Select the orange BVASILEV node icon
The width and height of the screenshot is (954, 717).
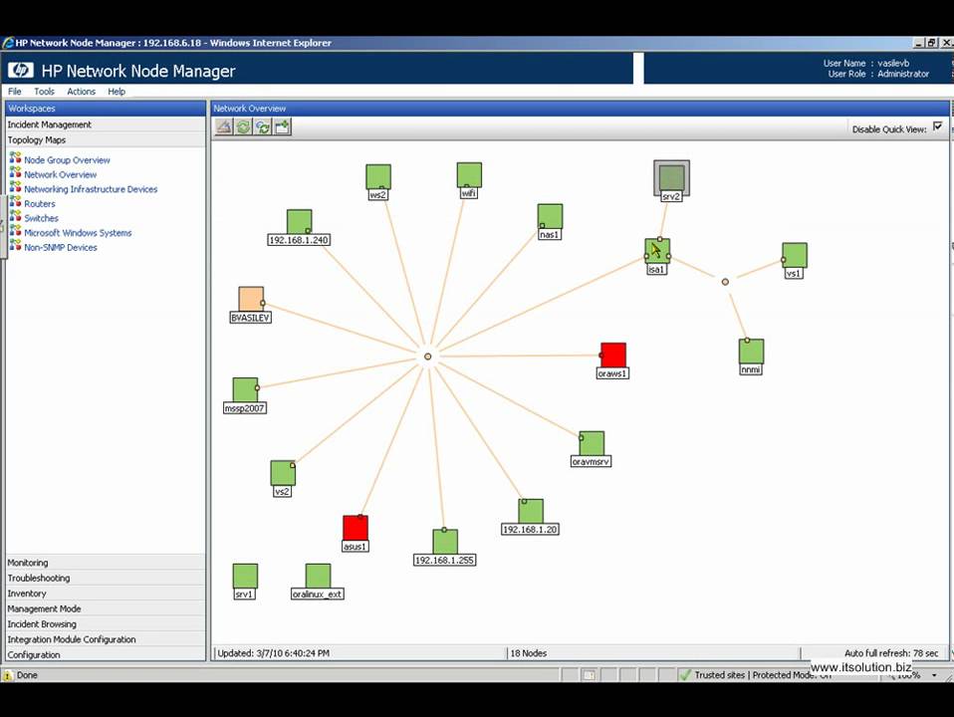[251, 299]
